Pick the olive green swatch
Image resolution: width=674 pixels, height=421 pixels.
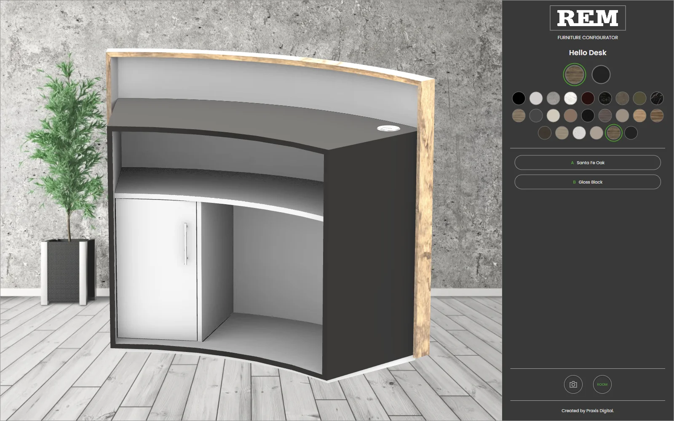click(x=639, y=98)
